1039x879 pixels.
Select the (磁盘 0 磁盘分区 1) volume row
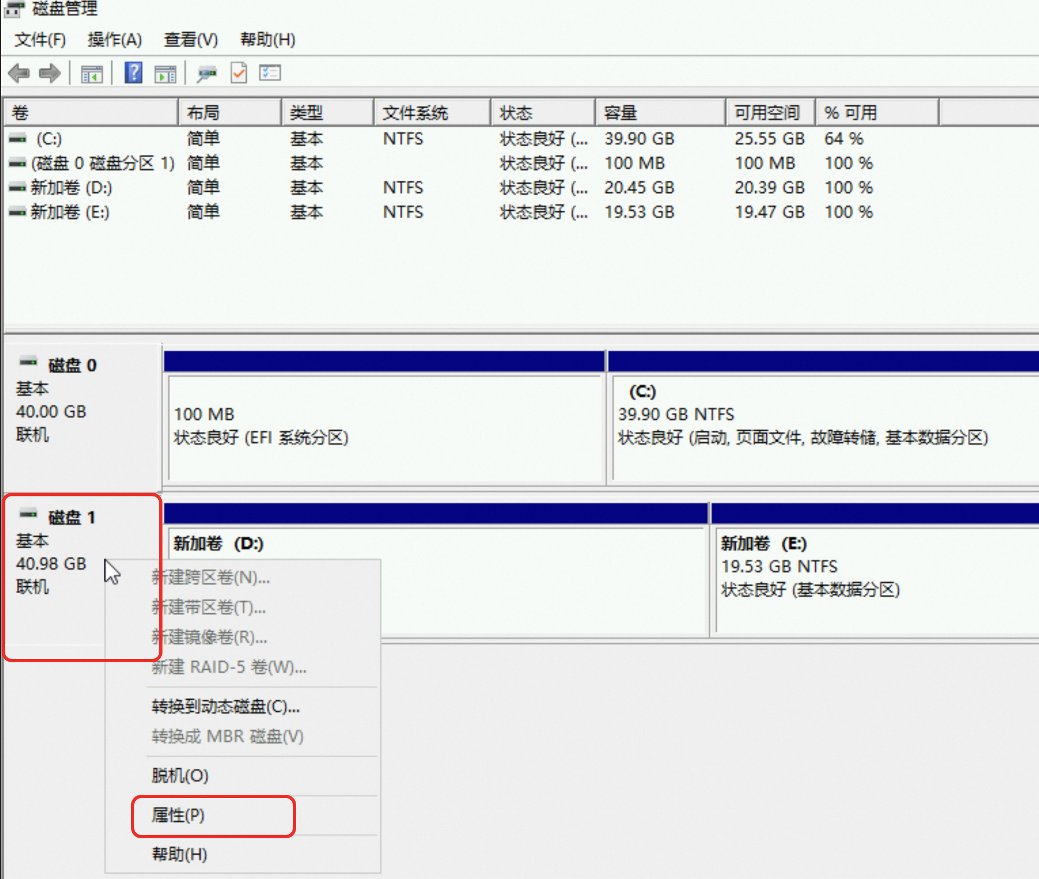(103, 163)
